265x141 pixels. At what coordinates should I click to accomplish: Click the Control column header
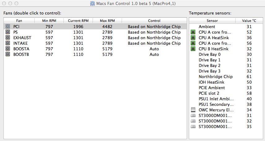[154, 21]
